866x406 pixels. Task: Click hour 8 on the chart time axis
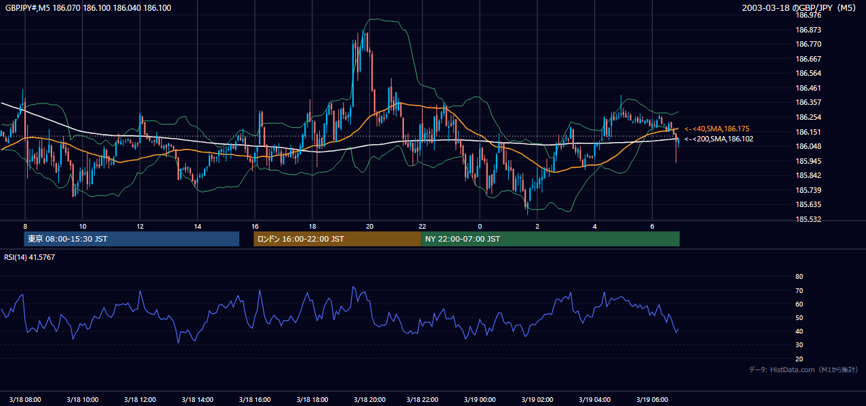(x=25, y=226)
